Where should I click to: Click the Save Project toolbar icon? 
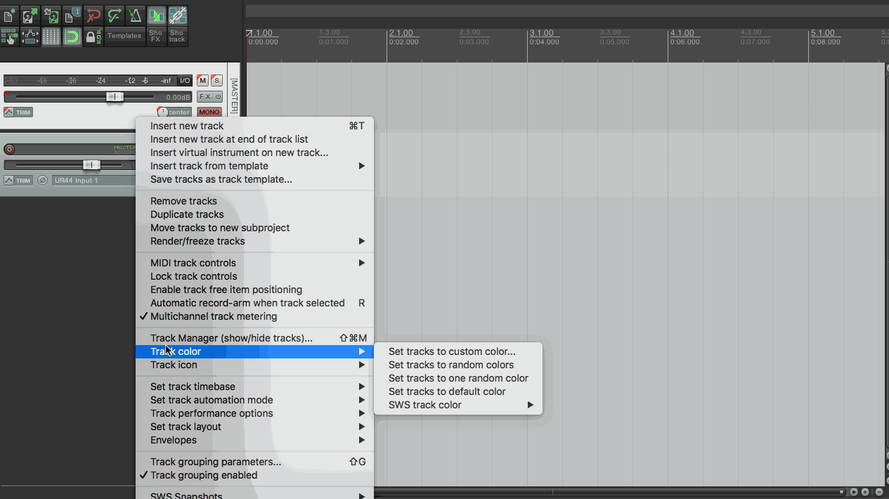[x=51, y=15]
